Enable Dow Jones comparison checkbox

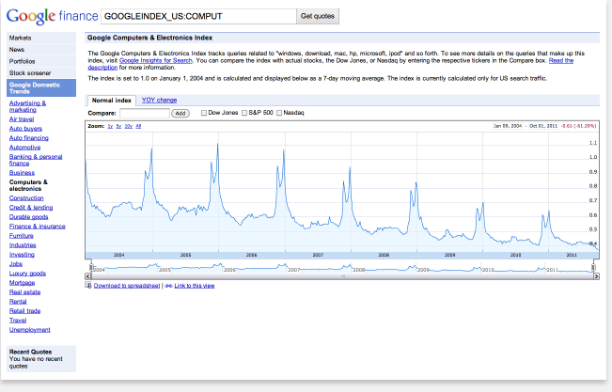[x=202, y=113]
